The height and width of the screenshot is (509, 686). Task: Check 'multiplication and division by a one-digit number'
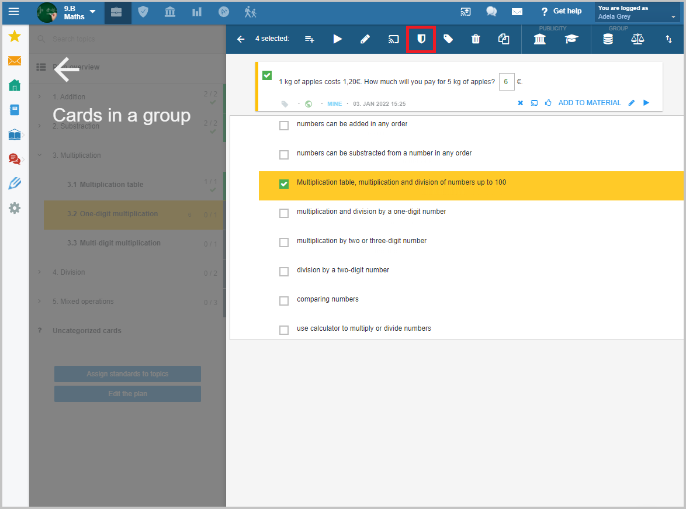click(284, 213)
